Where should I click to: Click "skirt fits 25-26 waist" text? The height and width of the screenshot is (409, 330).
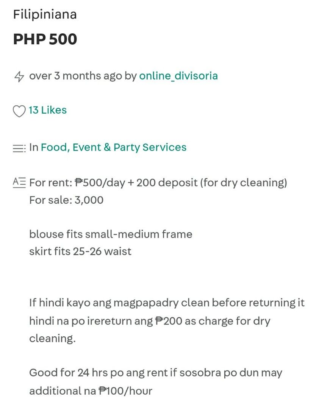(80, 251)
